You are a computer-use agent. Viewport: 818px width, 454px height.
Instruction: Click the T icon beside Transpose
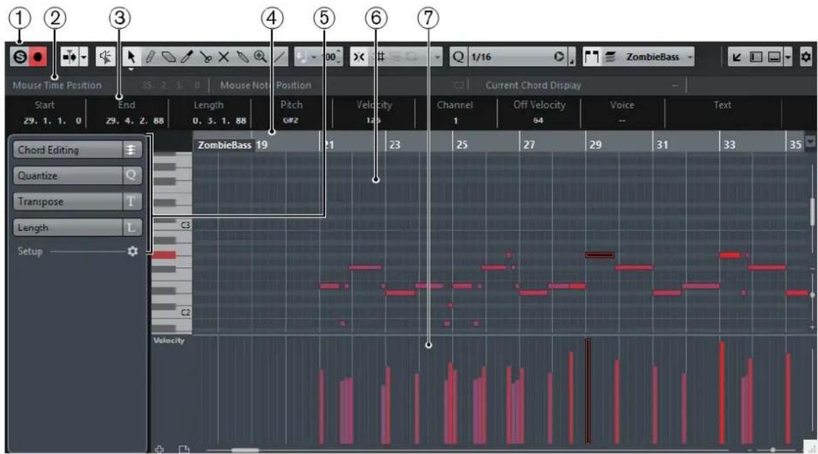(131, 202)
